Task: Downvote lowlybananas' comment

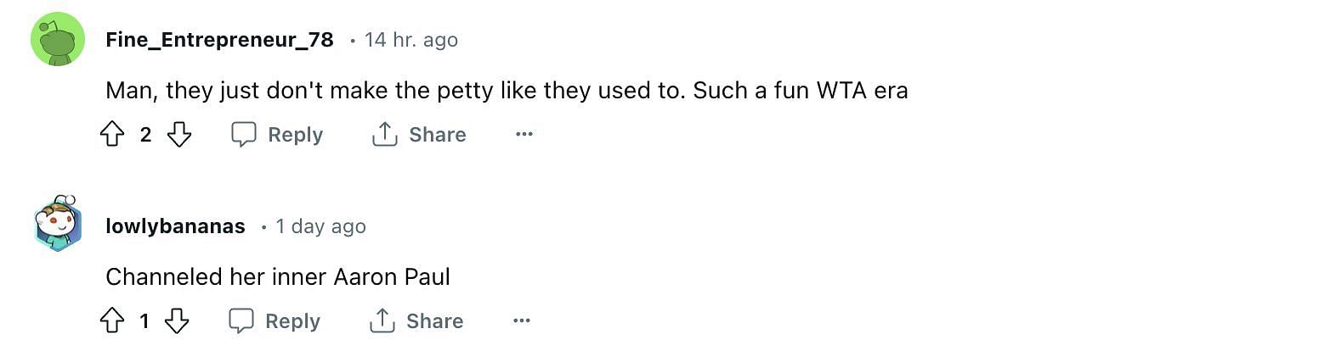Action: [x=177, y=320]
